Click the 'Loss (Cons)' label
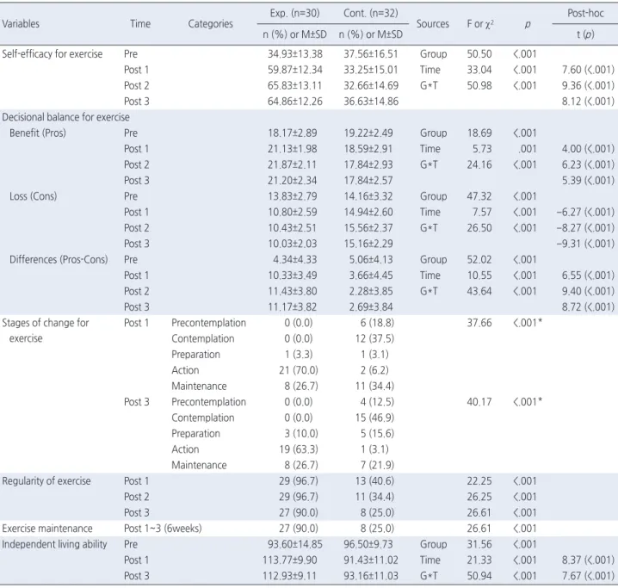The height and width of the screenshot is (588, 618). [x=33, y=196]
